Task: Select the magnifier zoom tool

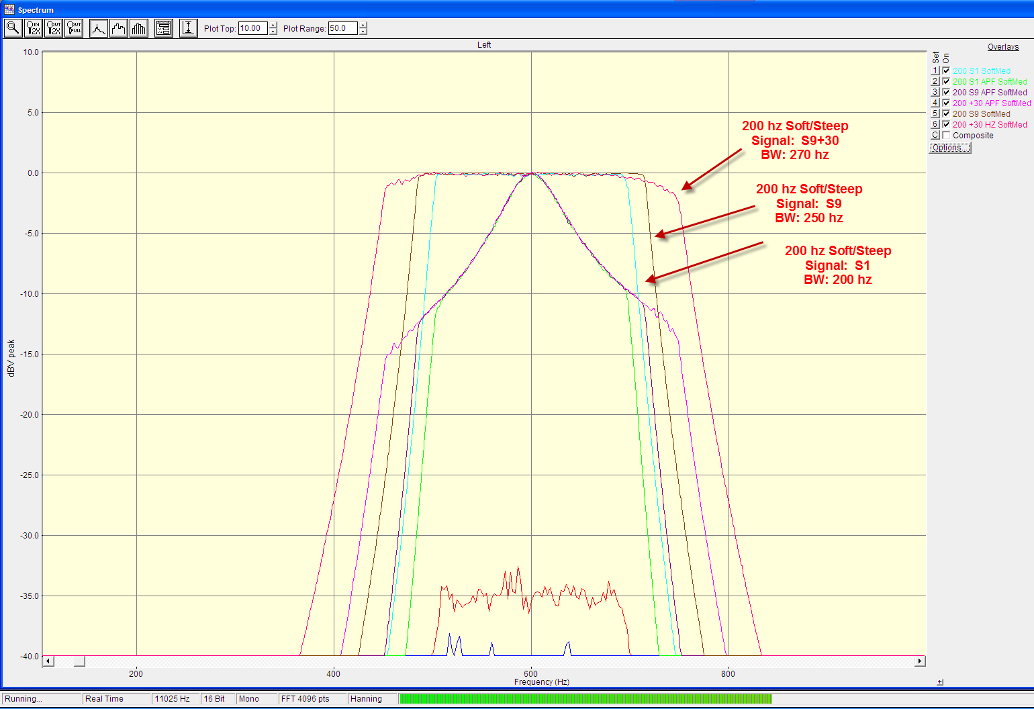Action: tap(13, 28)
